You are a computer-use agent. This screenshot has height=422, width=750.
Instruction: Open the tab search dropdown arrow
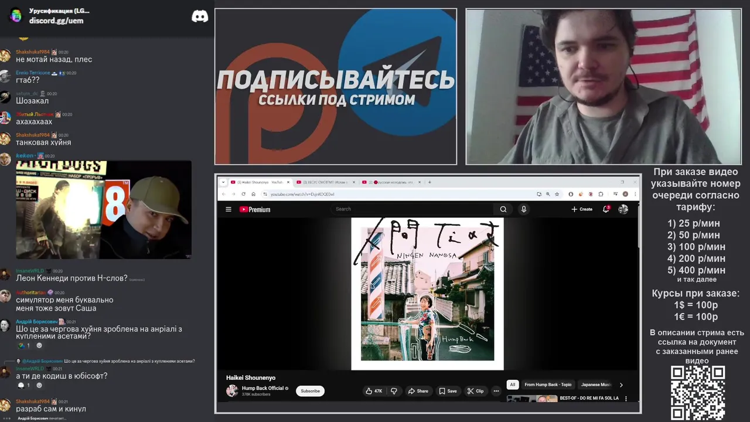tap(223, 182)
